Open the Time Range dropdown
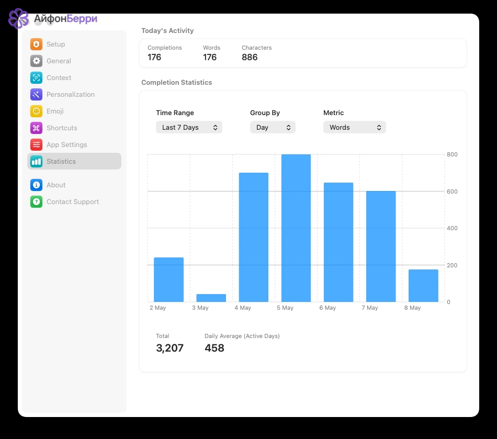This screenshot has width=497, height=439. tap(189, 128)
